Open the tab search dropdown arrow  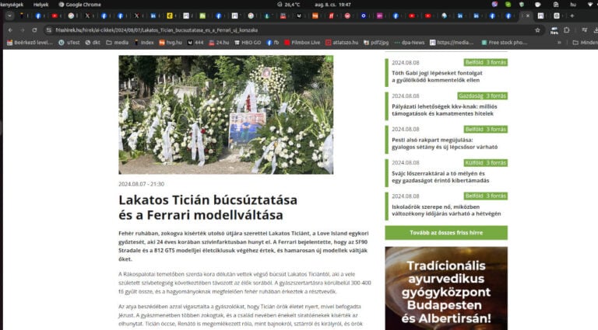coord(9,16)
